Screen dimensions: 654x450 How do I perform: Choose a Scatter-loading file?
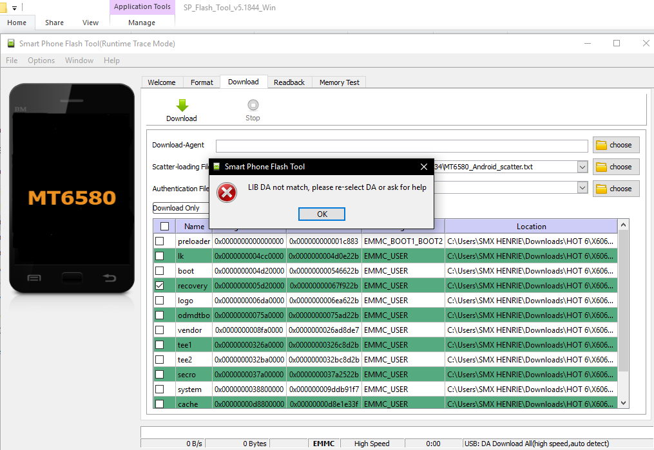click(x=615, y=167)
